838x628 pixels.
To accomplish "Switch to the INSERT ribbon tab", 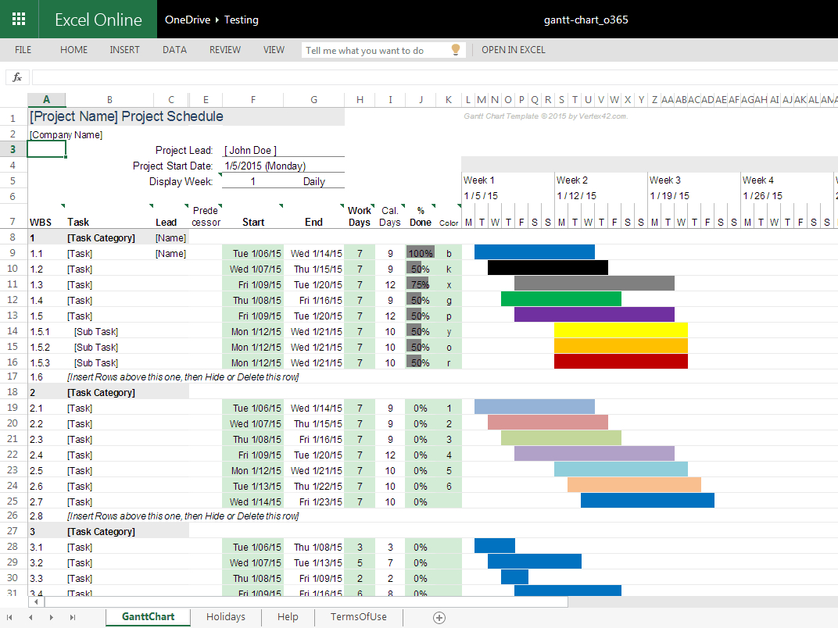I will pos(124,49).
